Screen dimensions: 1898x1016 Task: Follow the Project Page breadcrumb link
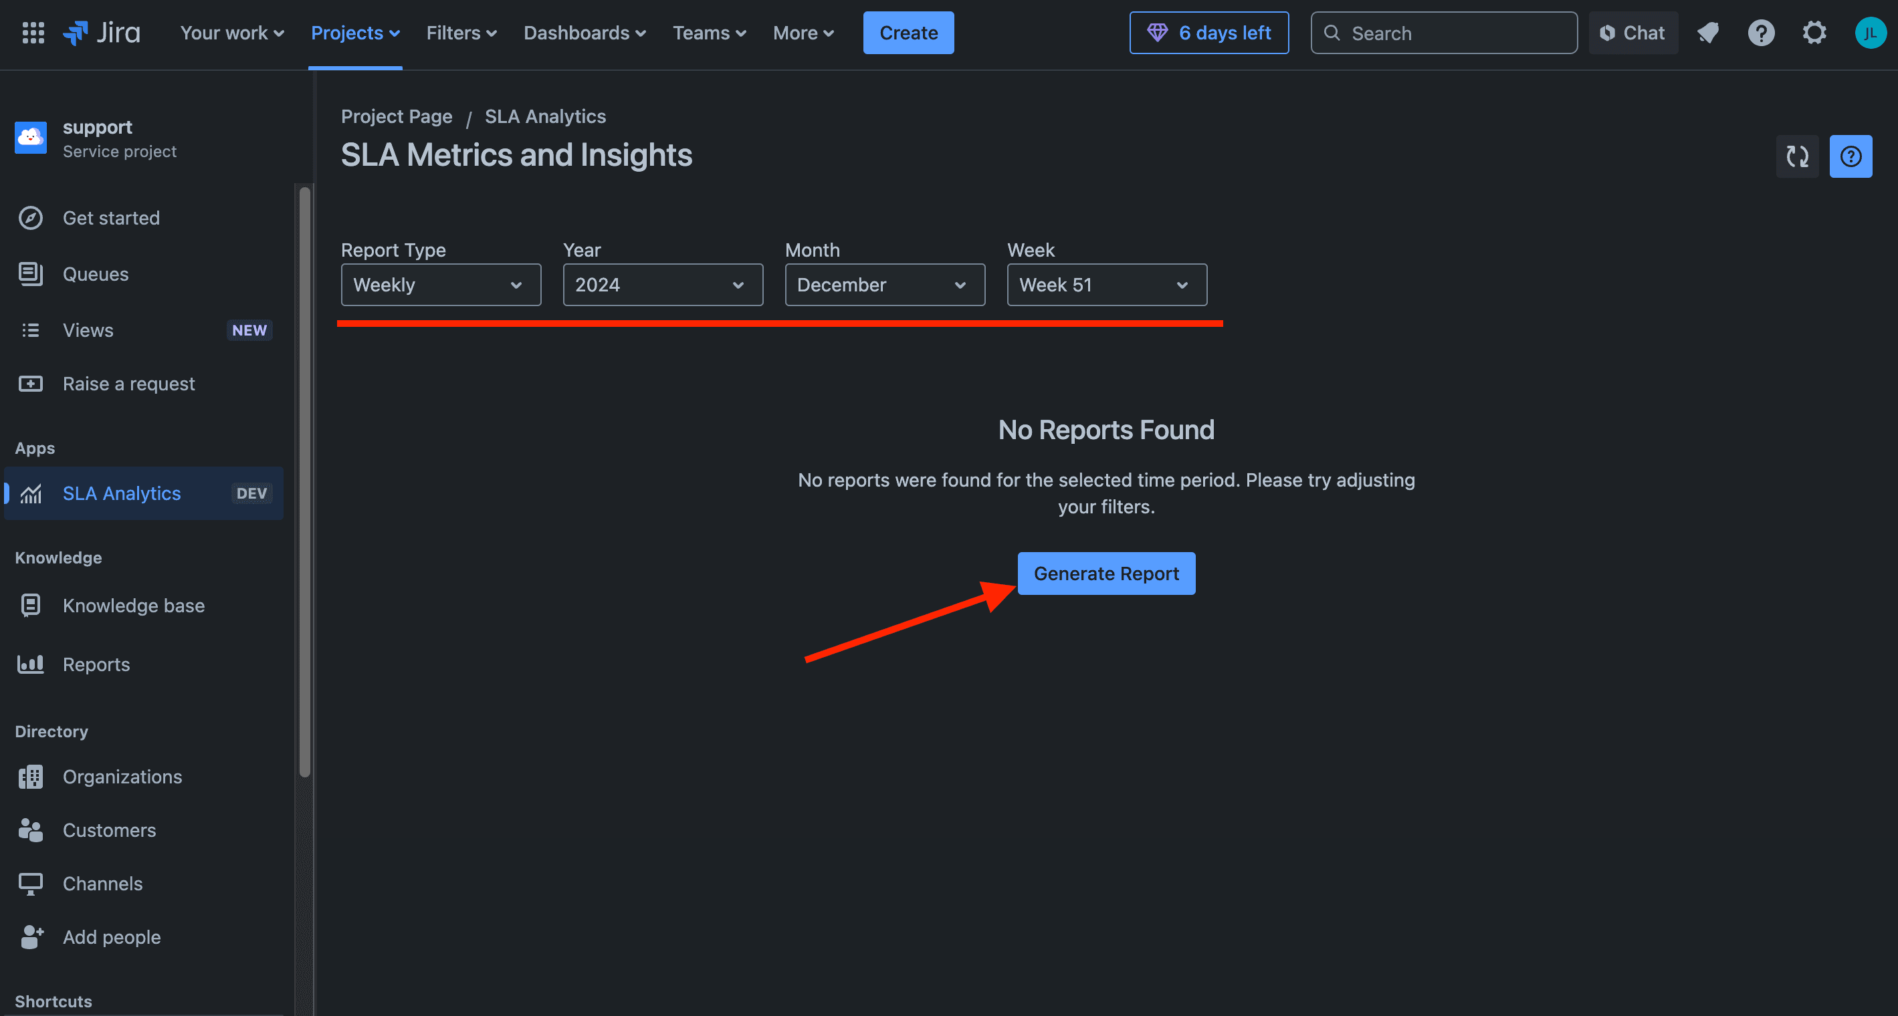point(397,116)
